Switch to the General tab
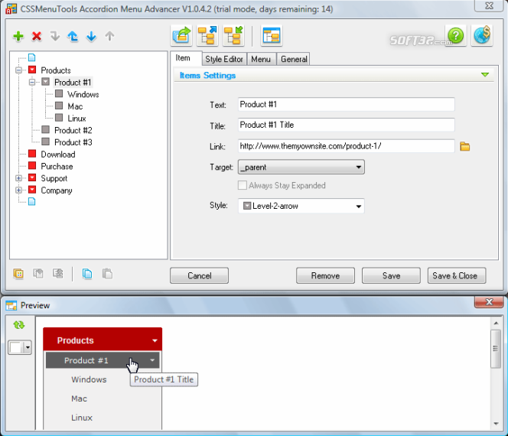508x436 pixels. (294, 59)
